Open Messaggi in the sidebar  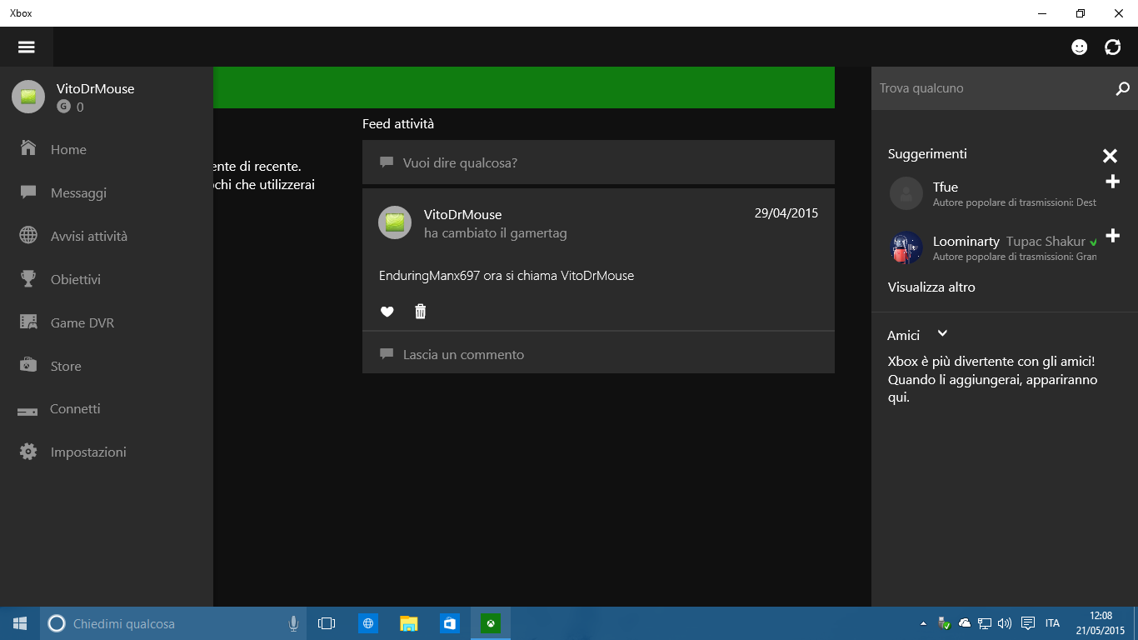point(107,192)
